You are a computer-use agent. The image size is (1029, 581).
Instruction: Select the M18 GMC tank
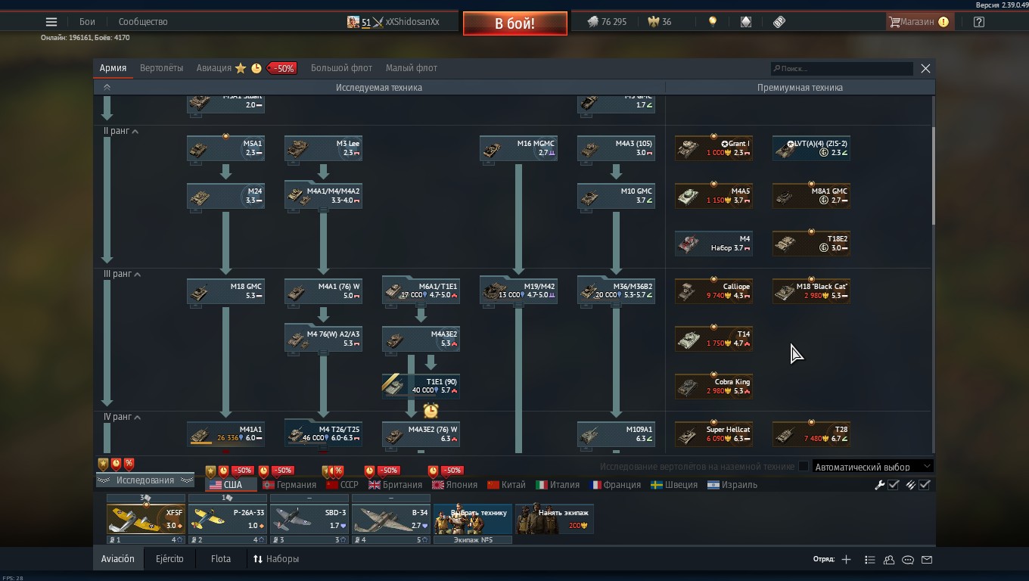[x=225, y=291]
